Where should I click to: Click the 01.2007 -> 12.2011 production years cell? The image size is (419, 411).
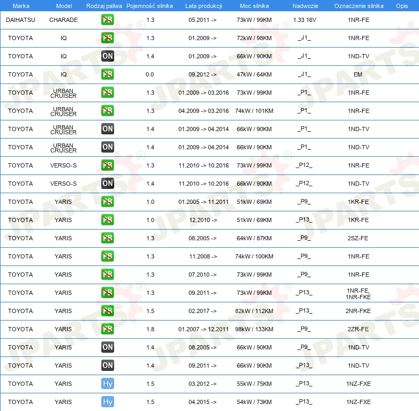(204, 329)
